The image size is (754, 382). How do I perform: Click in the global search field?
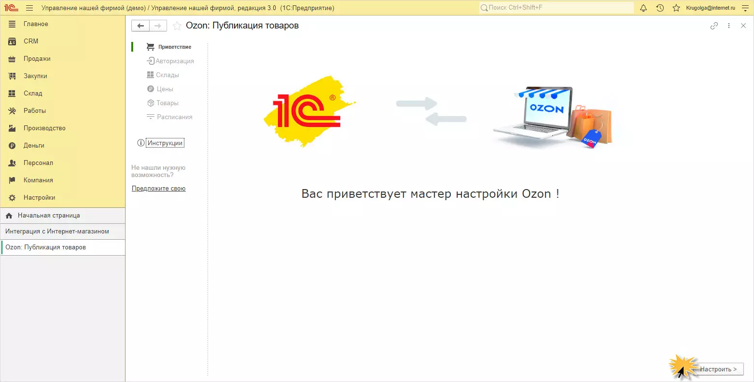(x=556, y=8)
